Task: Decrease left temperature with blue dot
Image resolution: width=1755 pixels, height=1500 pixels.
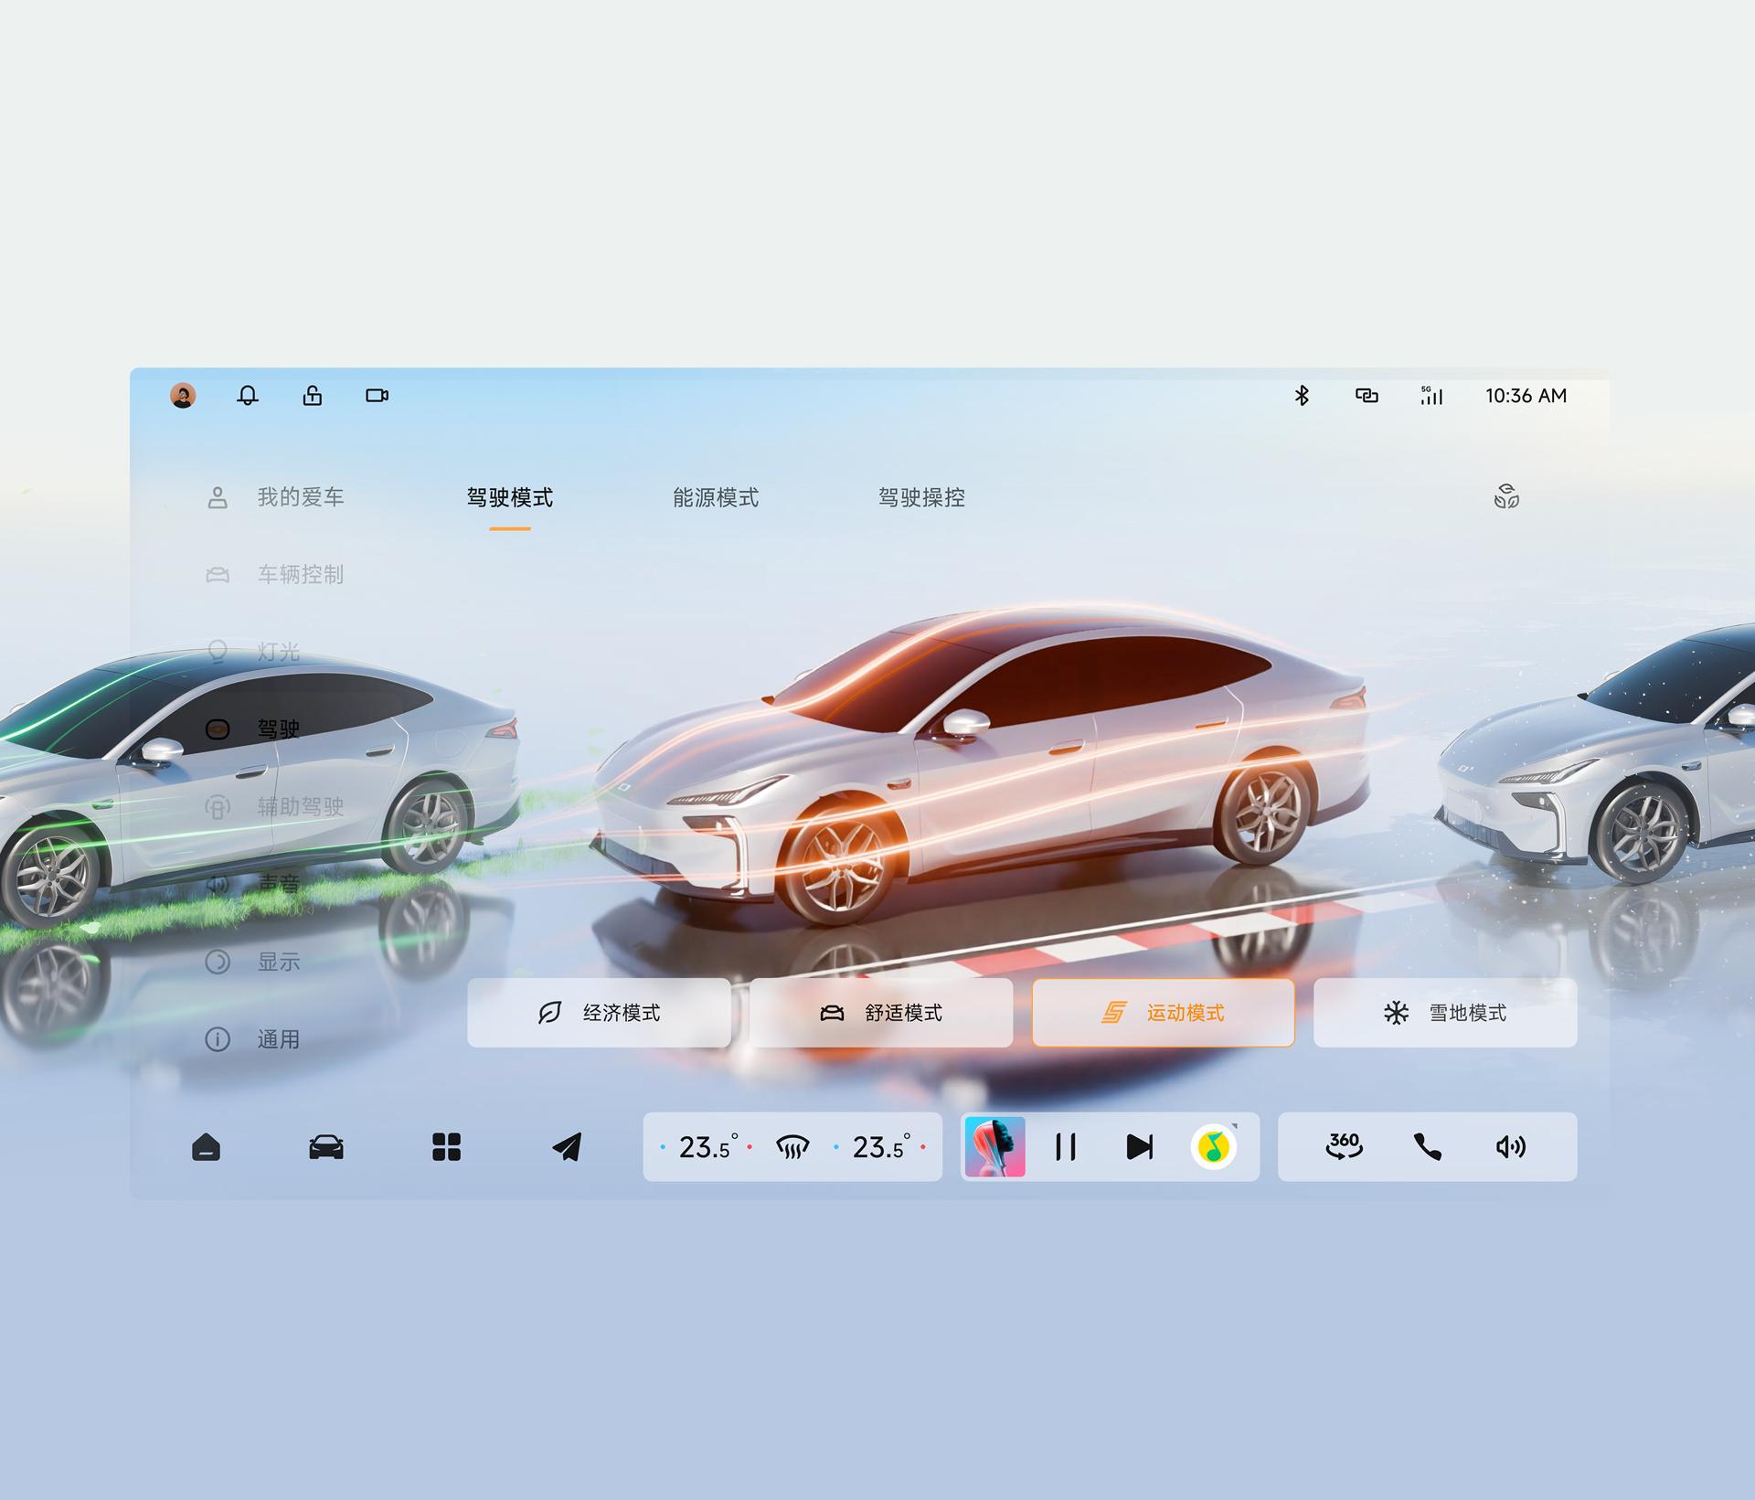Action: 663,1147
